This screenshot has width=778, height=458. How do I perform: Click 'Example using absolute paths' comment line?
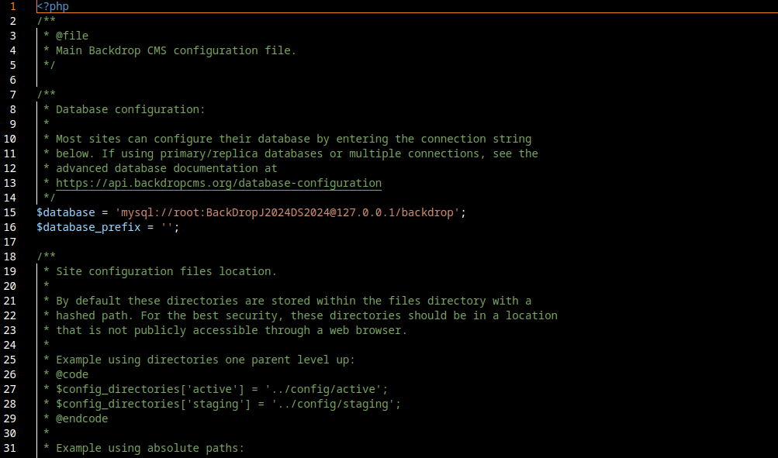(x=150, y=448)
